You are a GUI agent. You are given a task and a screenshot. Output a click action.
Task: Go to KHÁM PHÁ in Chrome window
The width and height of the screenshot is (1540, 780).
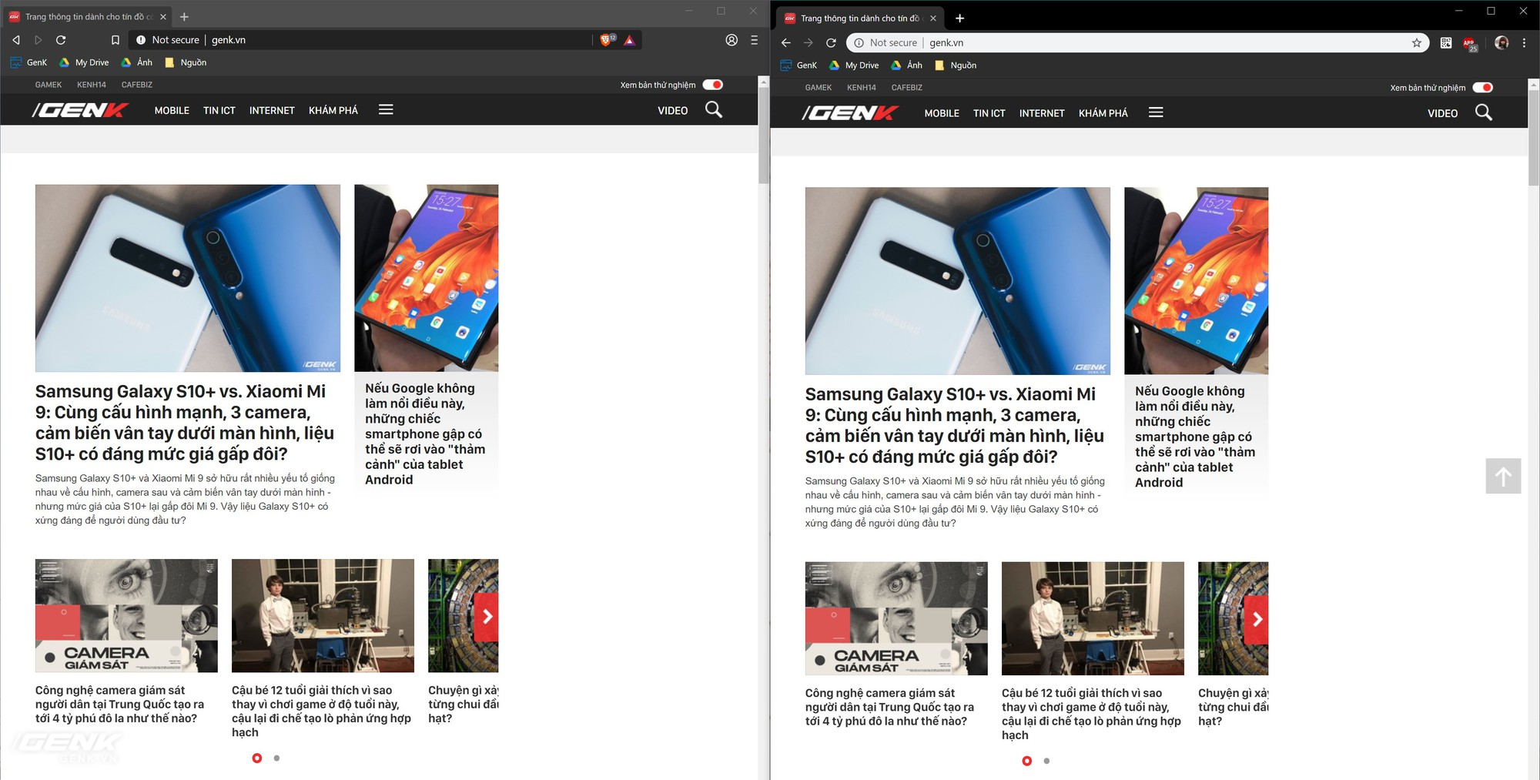click(1103, 113)
